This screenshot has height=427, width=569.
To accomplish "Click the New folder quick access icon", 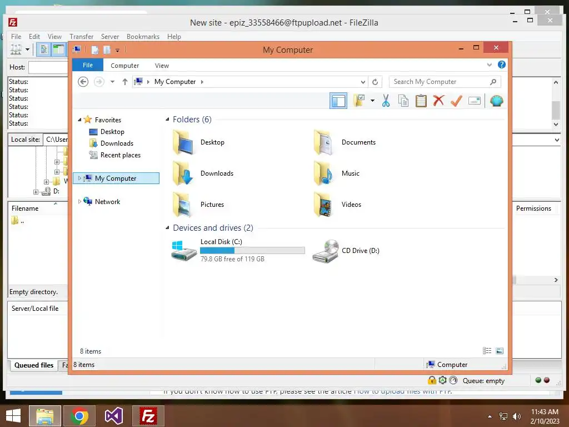I will point(107,49).
